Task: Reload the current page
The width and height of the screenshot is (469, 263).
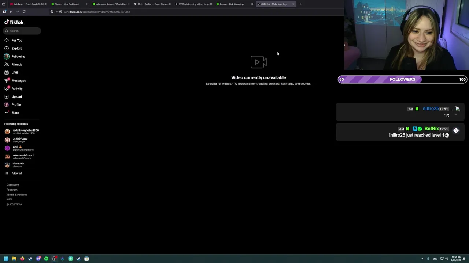Action: tap(24, 12)
